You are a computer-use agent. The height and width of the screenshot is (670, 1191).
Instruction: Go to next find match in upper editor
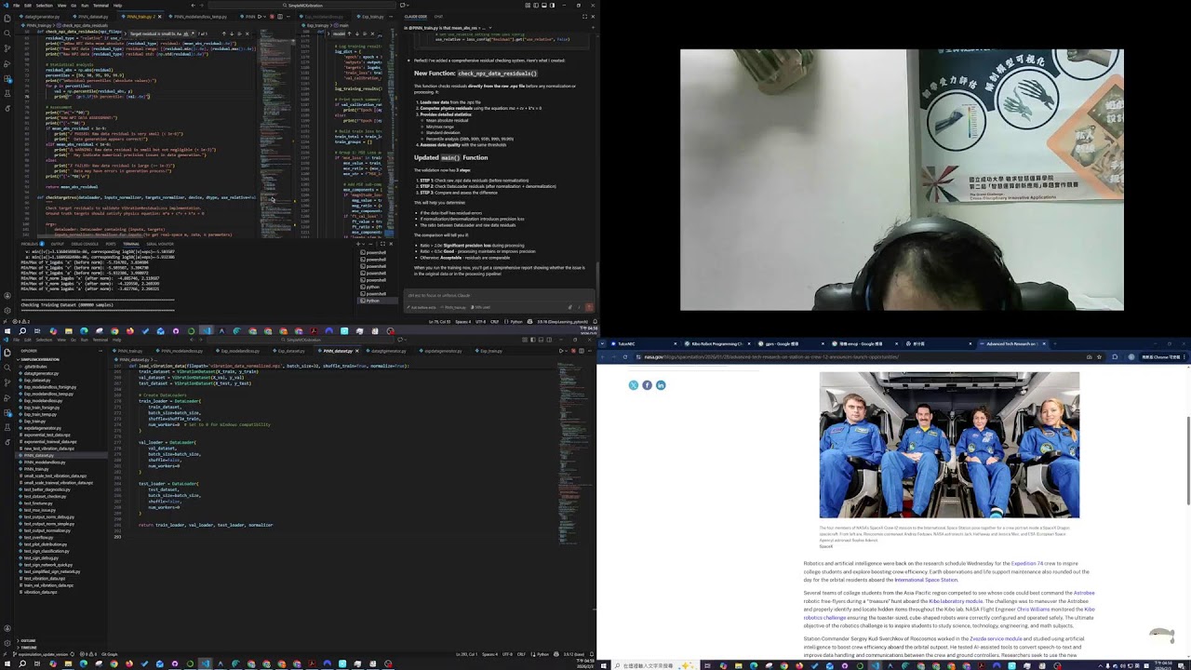pos(232,33)
